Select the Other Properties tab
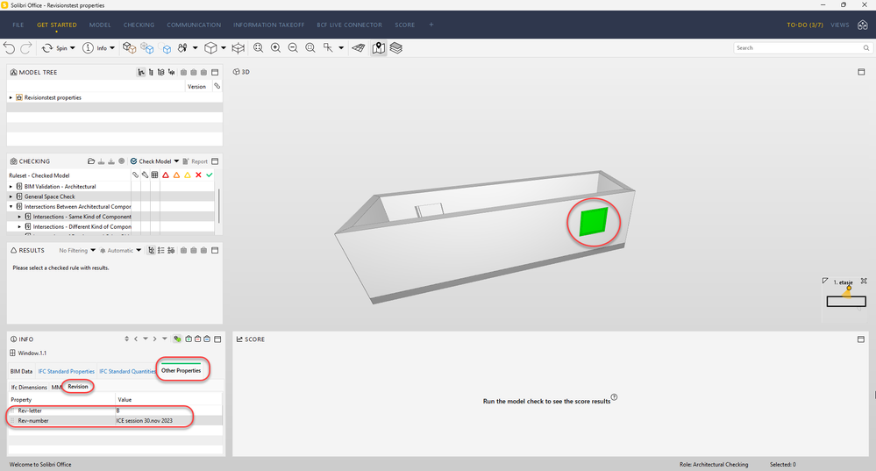 181,370
